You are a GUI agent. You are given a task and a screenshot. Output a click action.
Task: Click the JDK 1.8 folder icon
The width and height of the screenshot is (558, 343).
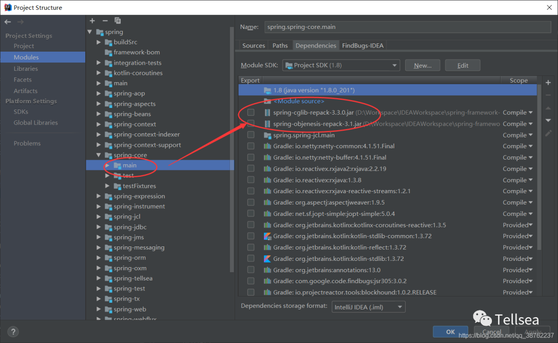tap(268, 90)
